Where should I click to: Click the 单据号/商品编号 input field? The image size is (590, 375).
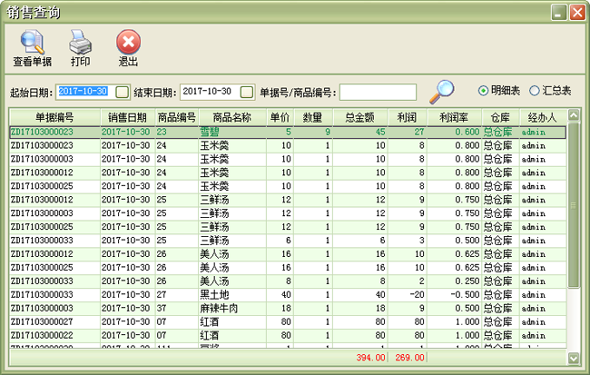(x=378, y=93)
